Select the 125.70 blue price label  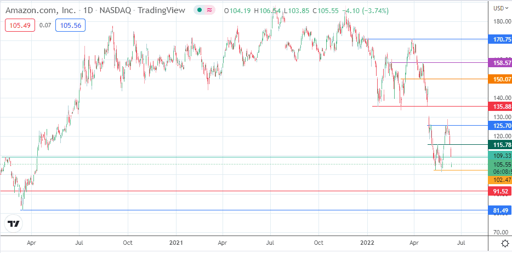pos(499,125)
